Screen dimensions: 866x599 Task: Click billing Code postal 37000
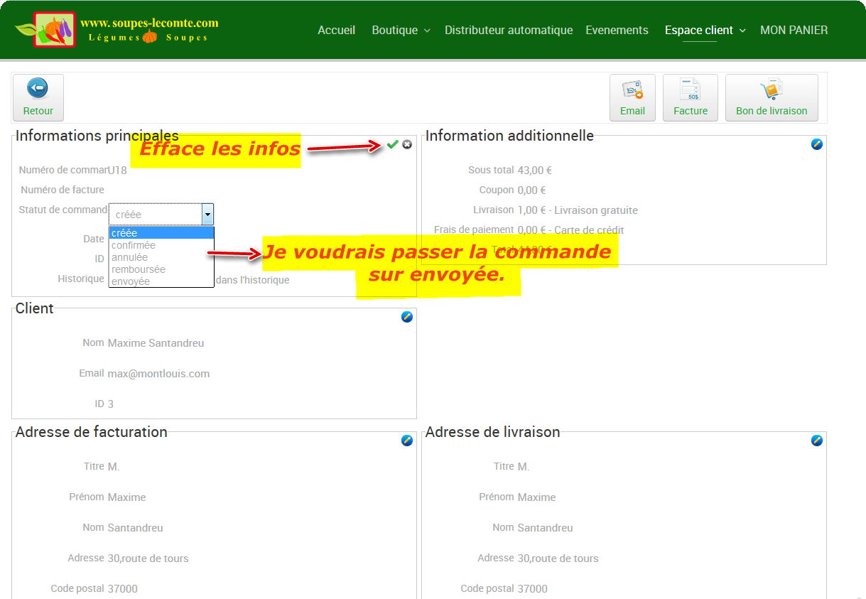[122, 589]
